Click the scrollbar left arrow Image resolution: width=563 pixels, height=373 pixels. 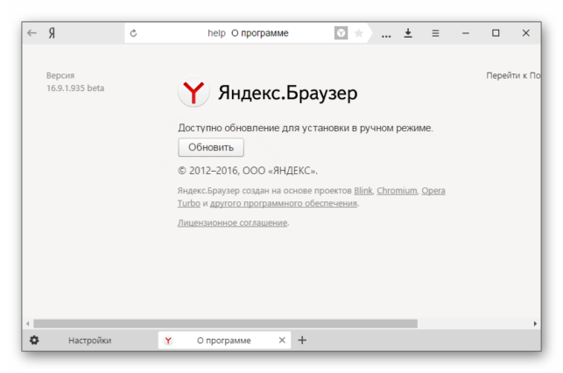pos(28,324)
